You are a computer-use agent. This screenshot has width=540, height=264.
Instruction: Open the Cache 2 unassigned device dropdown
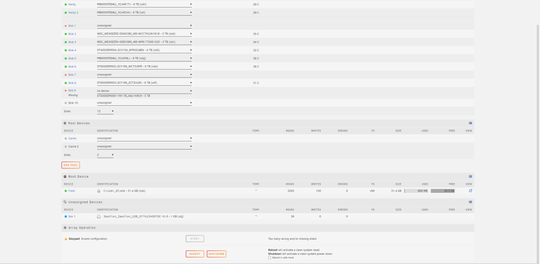coord(144,147)
